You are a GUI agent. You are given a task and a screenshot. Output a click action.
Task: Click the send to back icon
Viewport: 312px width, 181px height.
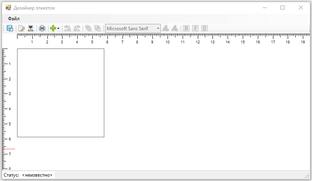point(97,28)
